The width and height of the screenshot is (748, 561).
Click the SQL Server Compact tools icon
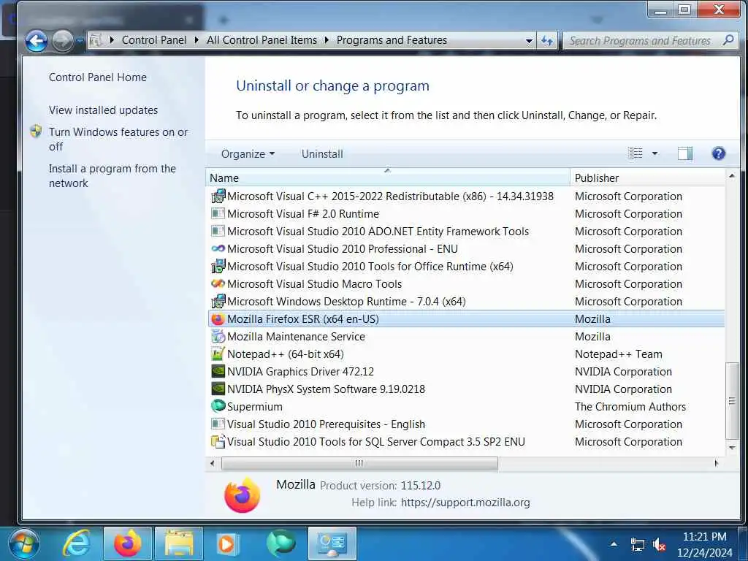[218, 441]
